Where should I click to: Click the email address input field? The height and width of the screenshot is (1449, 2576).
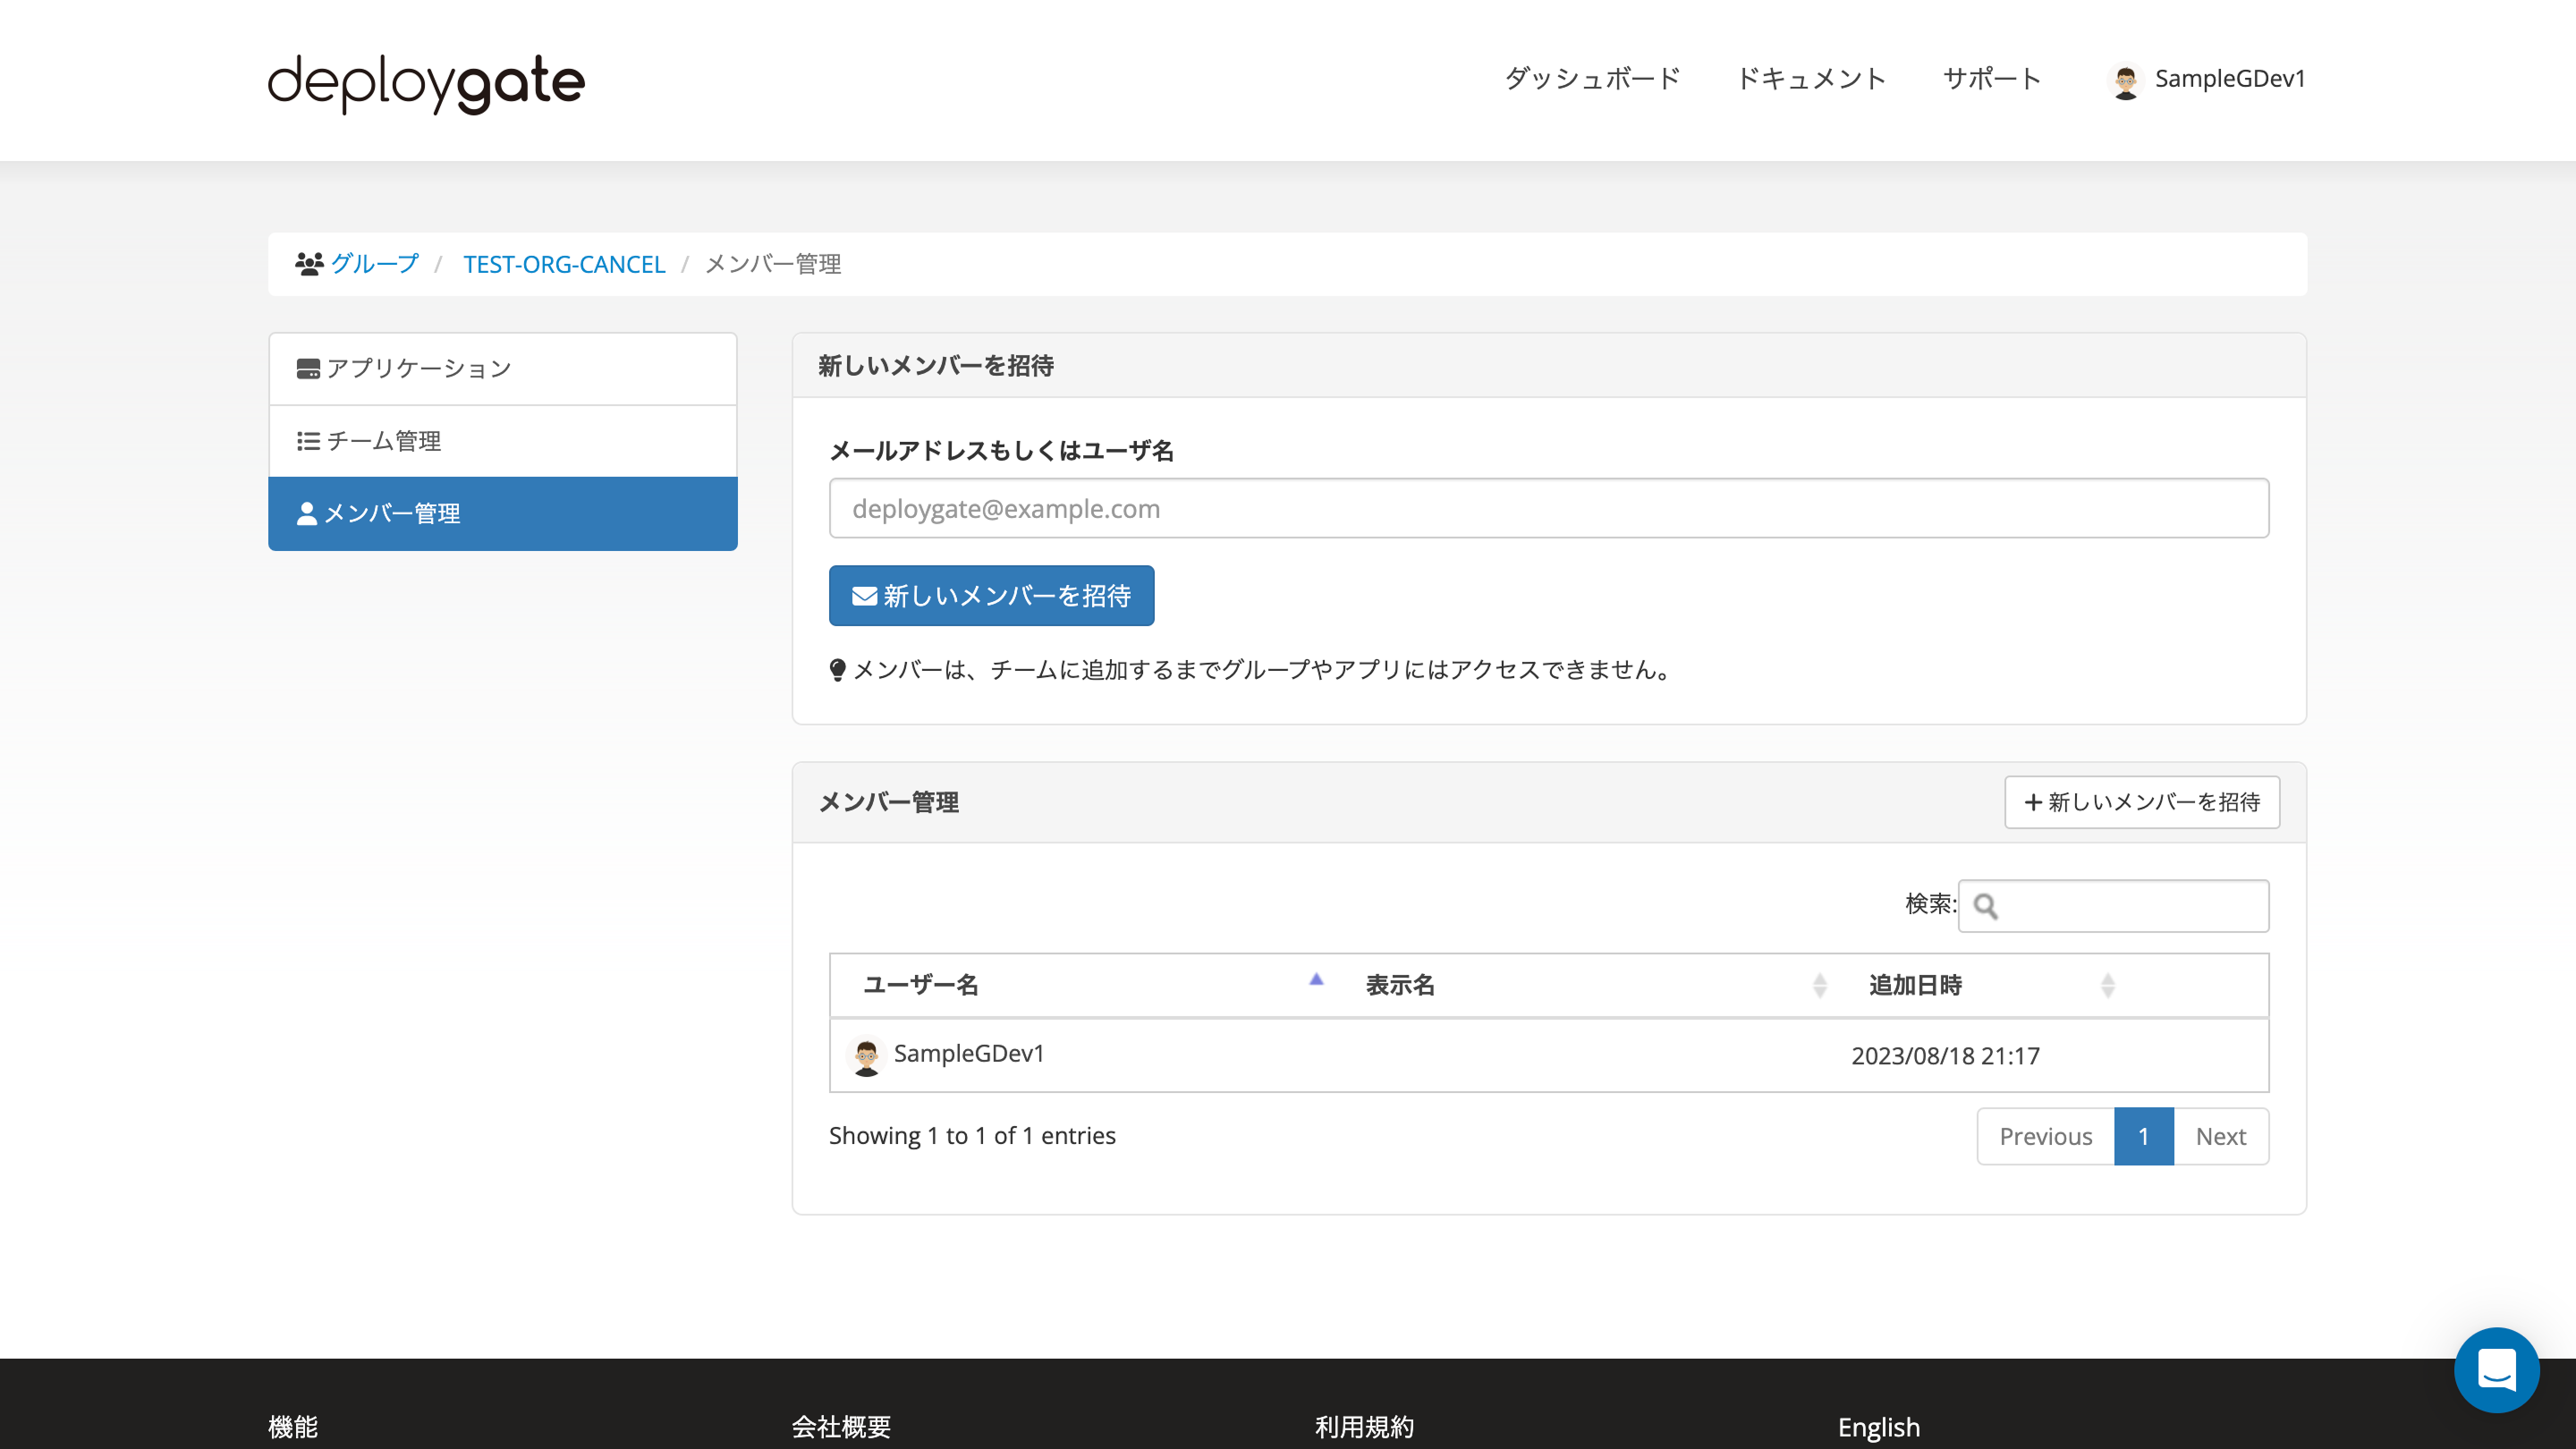coord(1548,508)
